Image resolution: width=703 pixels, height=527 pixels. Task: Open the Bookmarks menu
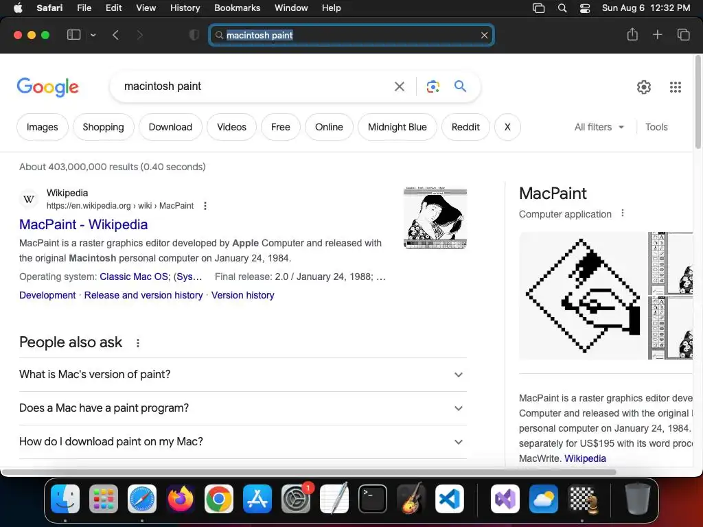coord(237,8)
